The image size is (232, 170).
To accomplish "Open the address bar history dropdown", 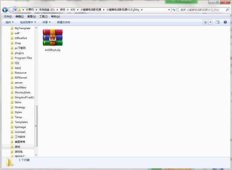I will (x=169, y=10).
